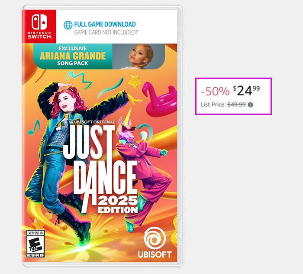Click the Game Card Not Included notice
This screenshot has width=303, height=274.
point(106,33)
